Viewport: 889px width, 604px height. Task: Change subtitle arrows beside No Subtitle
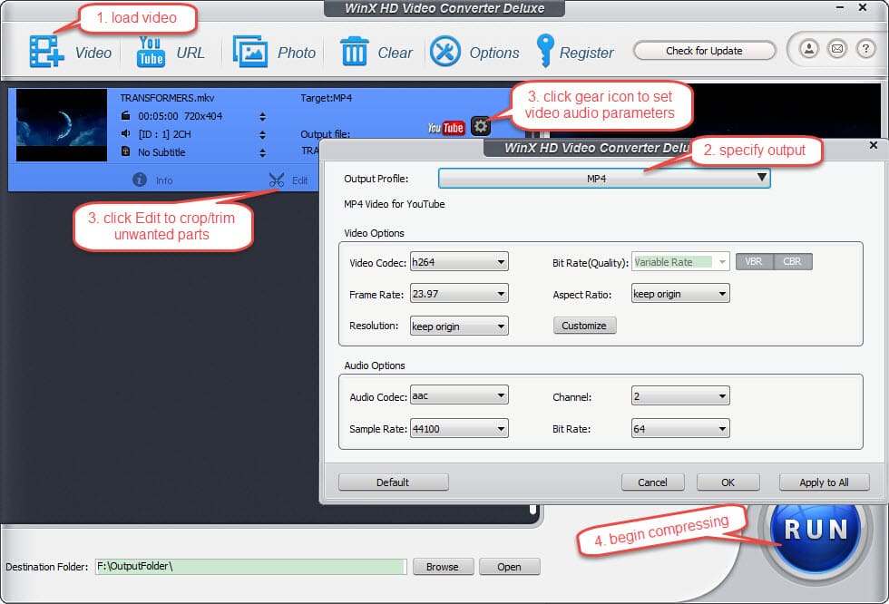[x=262, y=153]
